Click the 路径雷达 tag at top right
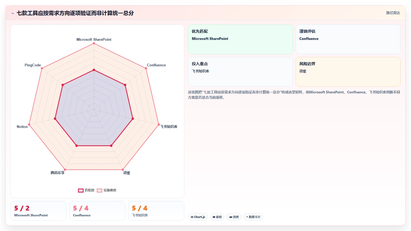 click(393, 13)
